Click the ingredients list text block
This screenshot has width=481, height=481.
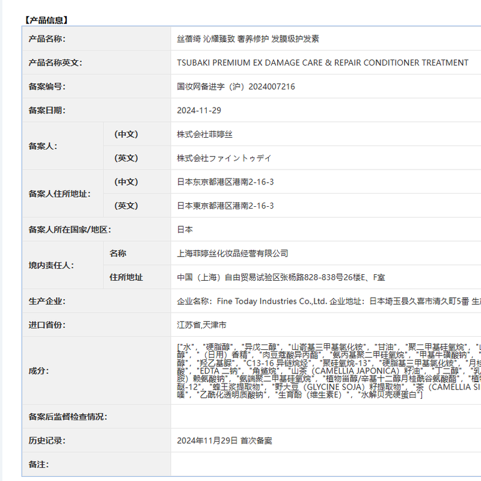(328, 371)
